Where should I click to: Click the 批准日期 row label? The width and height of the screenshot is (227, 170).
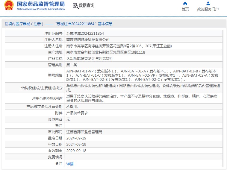coord(55,138)
